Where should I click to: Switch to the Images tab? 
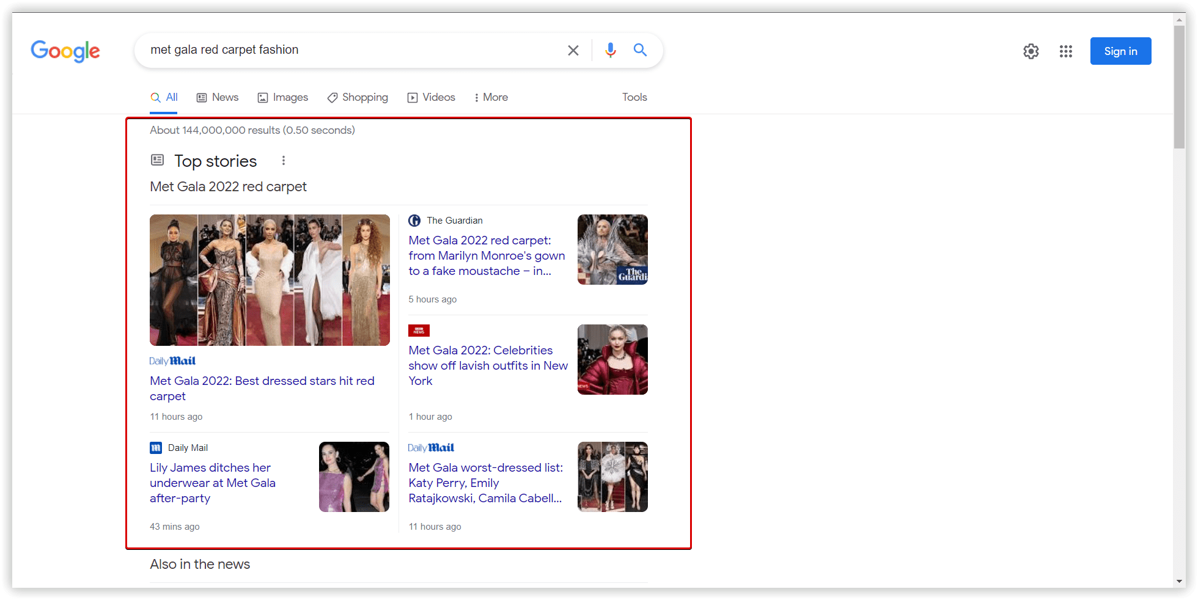coord(283,98)
